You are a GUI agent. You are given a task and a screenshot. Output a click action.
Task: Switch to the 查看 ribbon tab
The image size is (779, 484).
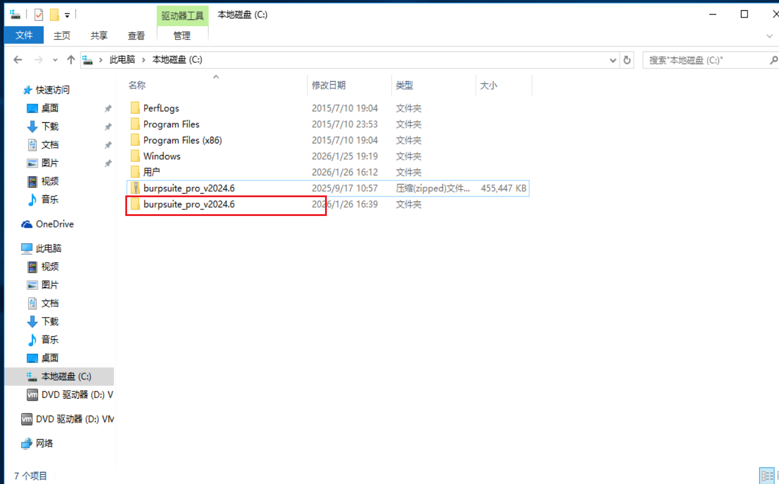136,36
